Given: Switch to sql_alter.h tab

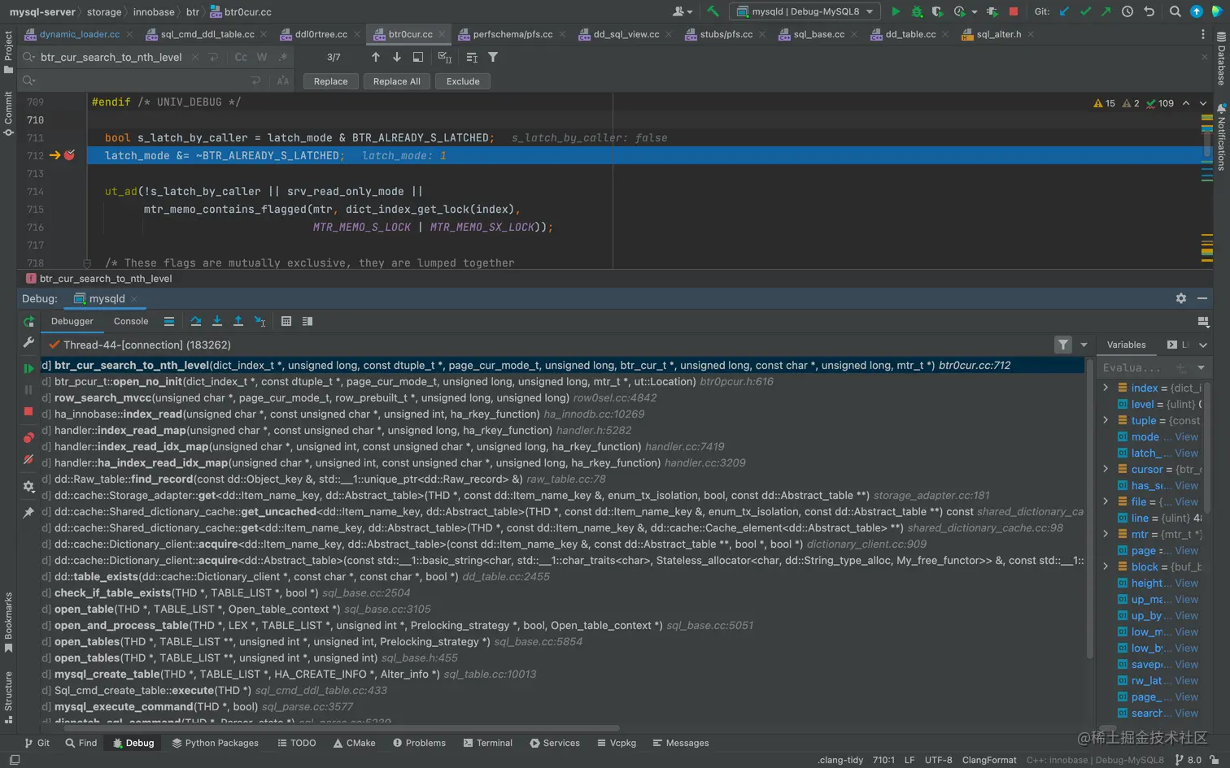Looking at the screenshot, I should point(998,34).
